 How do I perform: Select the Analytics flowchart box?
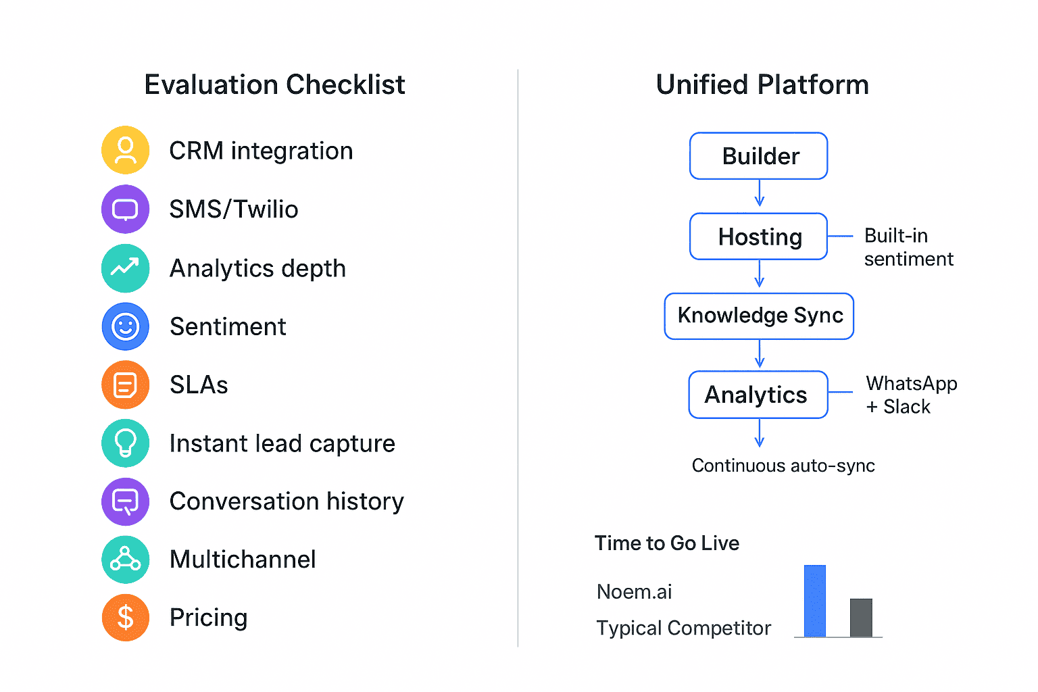pos(758,395)
